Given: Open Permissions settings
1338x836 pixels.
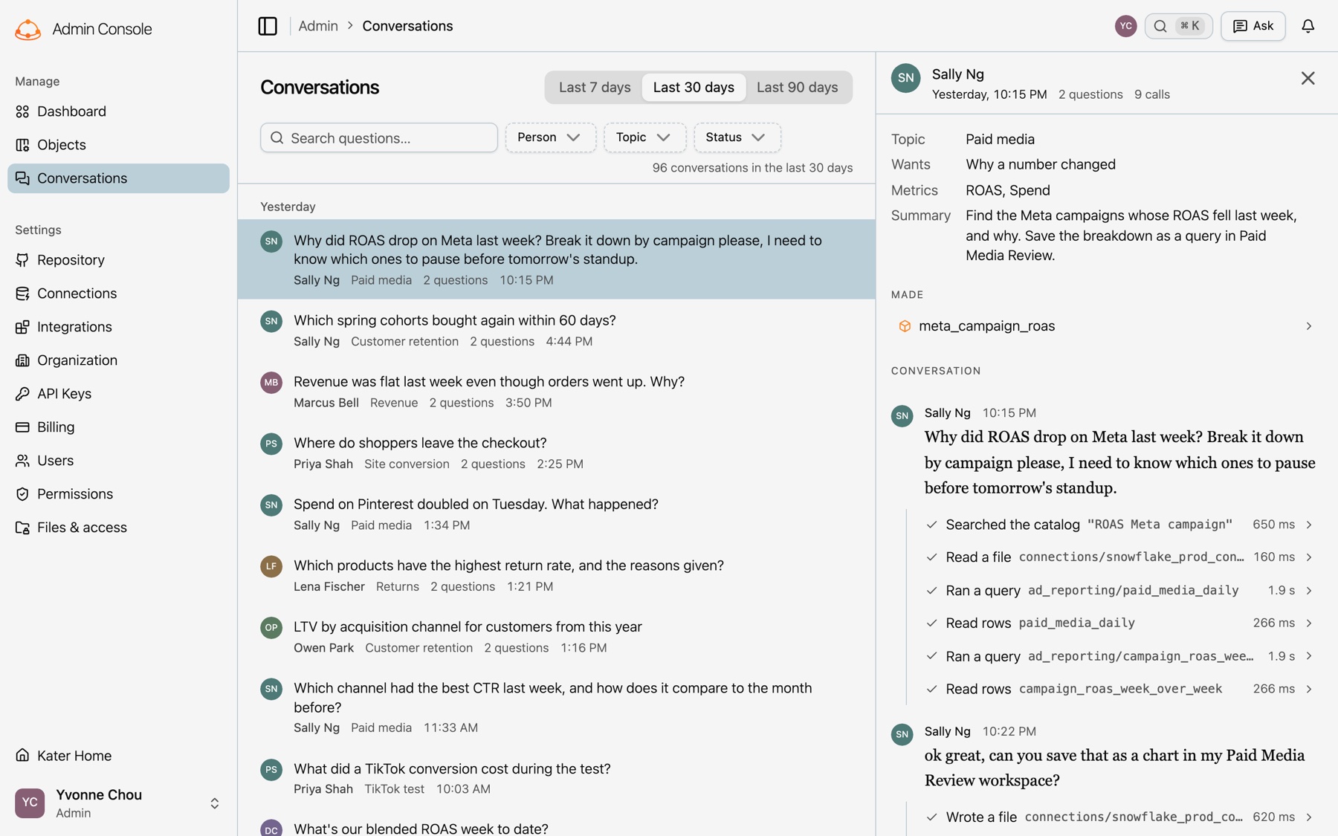Looking at the screenshot, I should coord(118,494).
